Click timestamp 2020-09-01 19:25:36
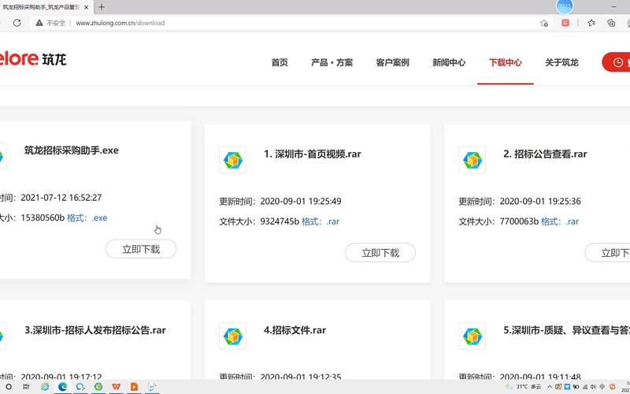 click(x=540, y=202)
